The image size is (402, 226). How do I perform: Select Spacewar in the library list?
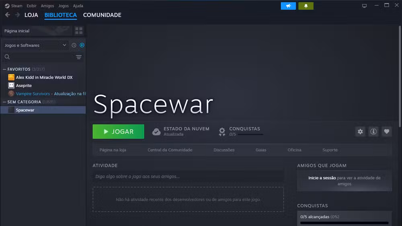coord(25,110)
